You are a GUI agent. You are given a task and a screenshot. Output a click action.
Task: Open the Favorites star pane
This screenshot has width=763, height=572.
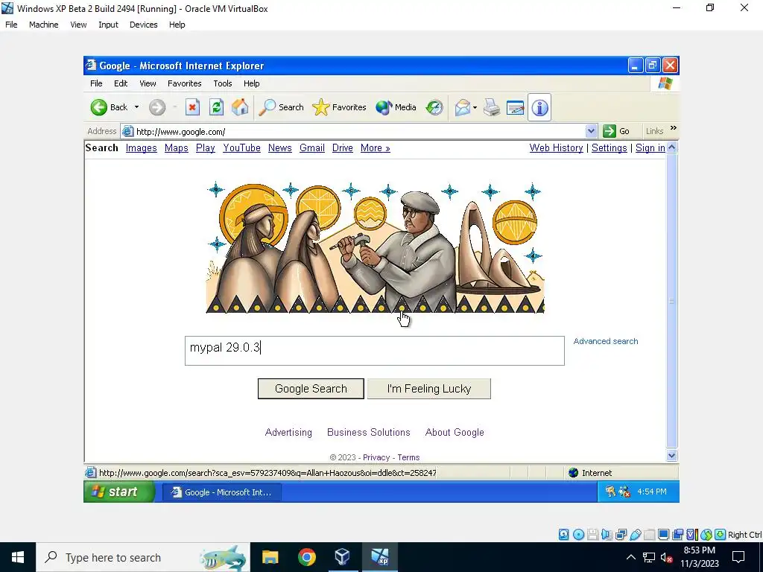pos(339,107)
